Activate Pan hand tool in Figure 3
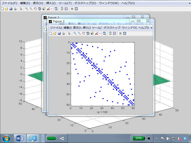This screenshot has width=191, height=143. click(83, 34)
